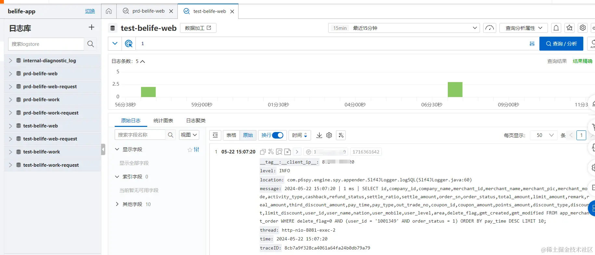Expand the 其他字段 section
595x255 pixels.
[x=117, y=204]
